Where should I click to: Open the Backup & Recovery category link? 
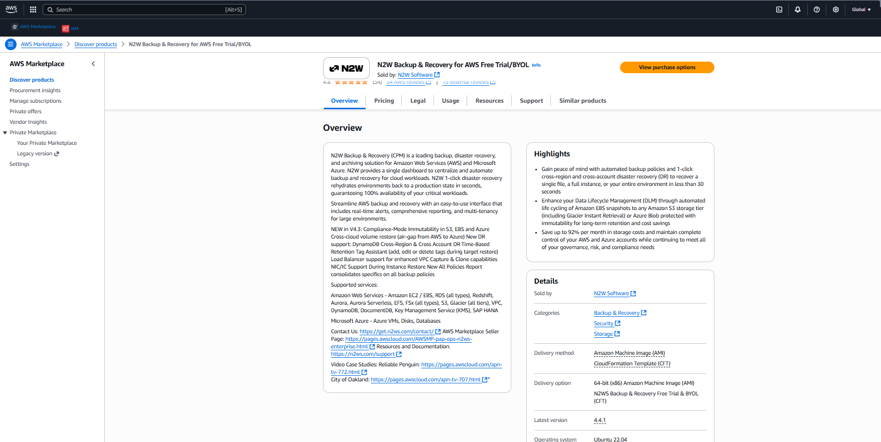pyautogui.click(x=617, y=313)
